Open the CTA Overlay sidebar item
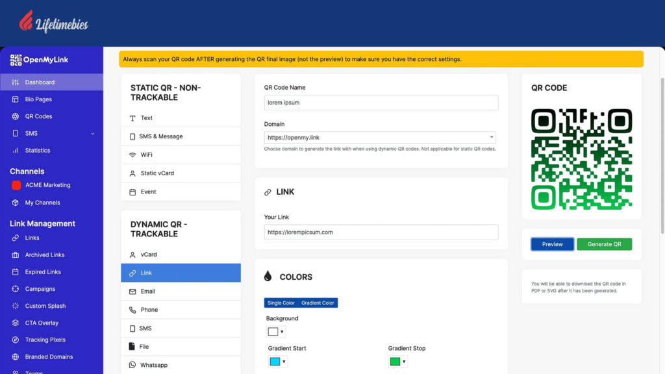 [x=51, y=323]
